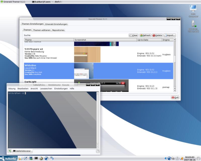Open the Mein Computer desktop icon
This screenshot has height=161, width=201.
click(193, 11)
